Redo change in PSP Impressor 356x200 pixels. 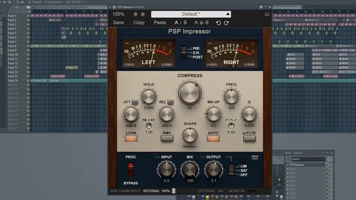(x=226, y=23)
